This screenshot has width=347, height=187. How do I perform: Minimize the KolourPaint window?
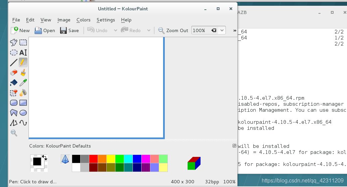205,9
